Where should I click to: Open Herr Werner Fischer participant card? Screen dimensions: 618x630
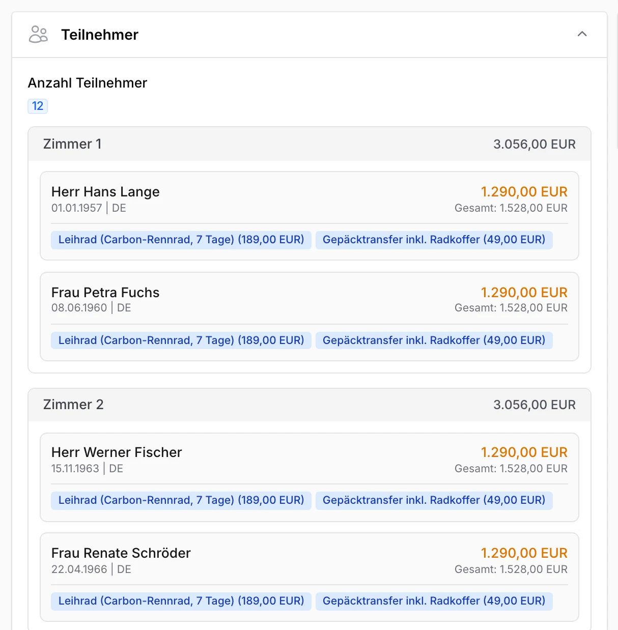310,477
